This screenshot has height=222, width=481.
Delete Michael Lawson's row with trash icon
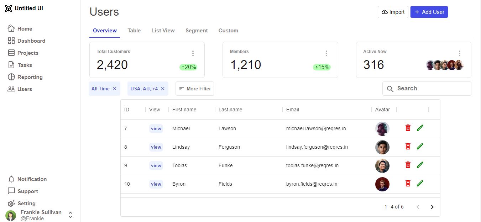408,128
